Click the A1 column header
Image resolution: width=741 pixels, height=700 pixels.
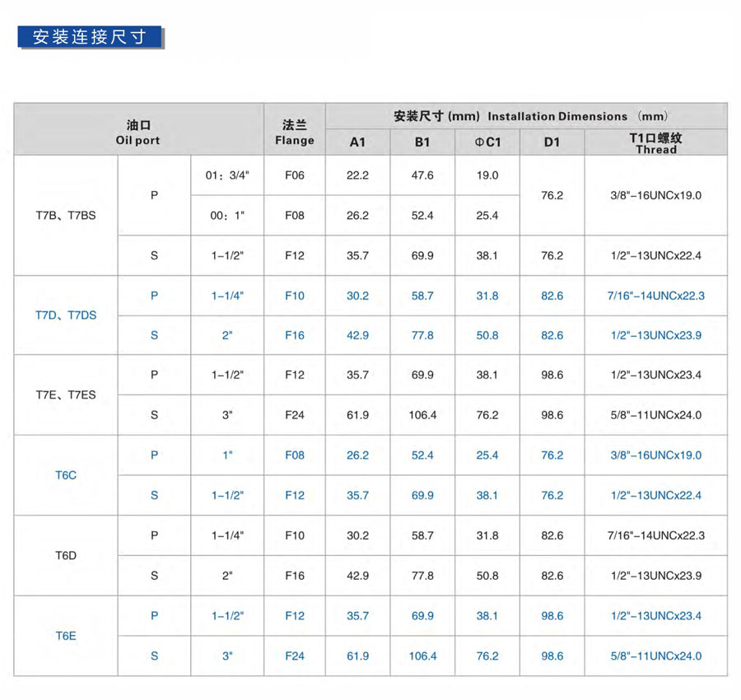click(357, 142)
